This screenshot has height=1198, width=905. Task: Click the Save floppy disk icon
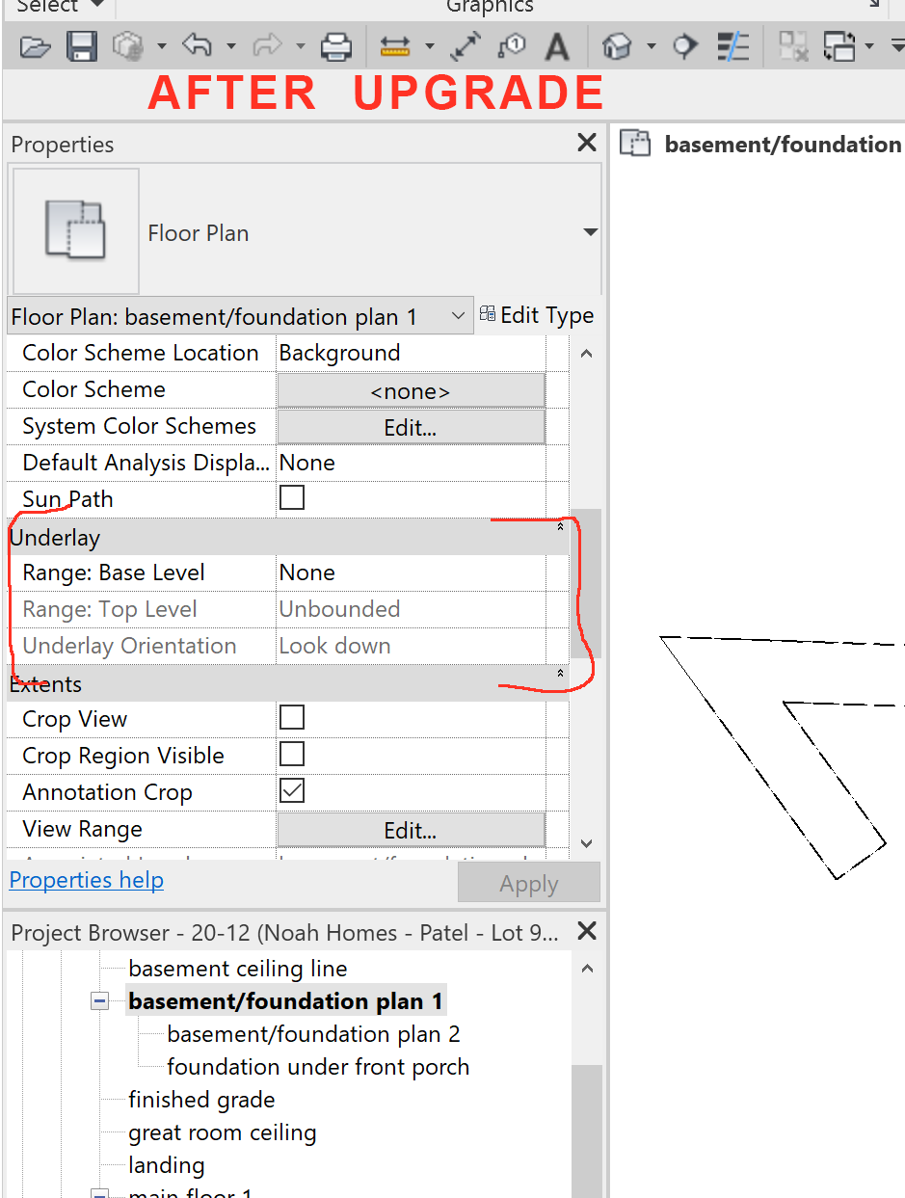click(x=81, y=45)
